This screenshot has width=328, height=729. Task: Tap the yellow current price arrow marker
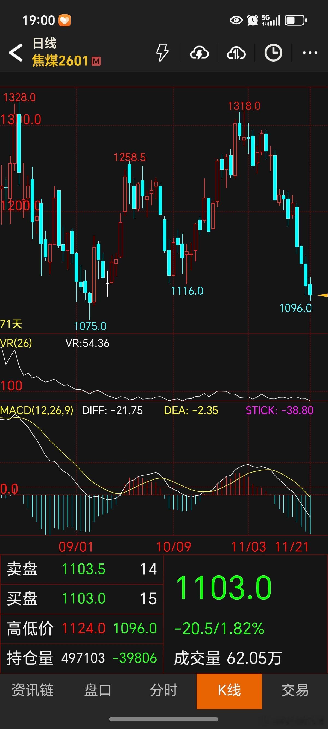point(323,295)
